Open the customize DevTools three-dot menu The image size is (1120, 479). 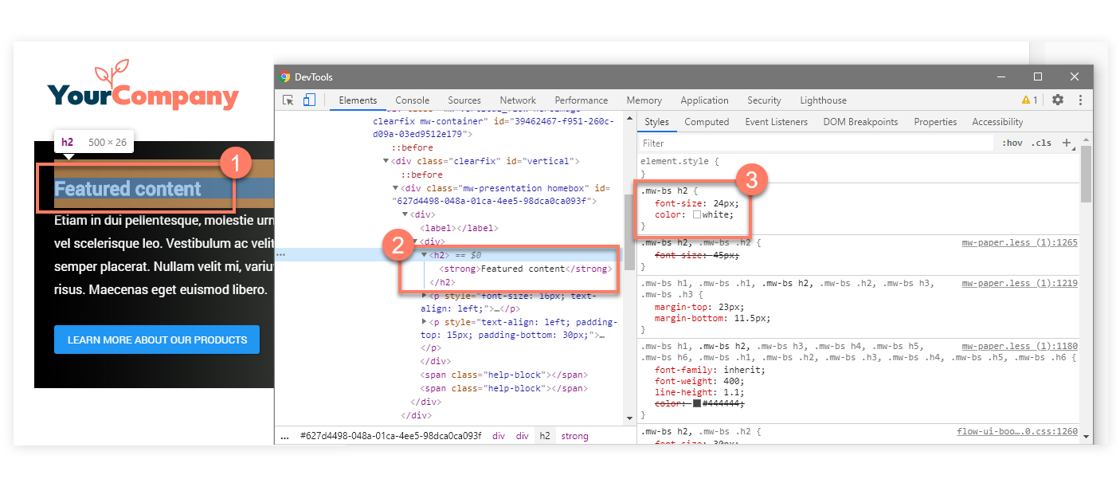pyautogui.click(x=1080, y=100)
